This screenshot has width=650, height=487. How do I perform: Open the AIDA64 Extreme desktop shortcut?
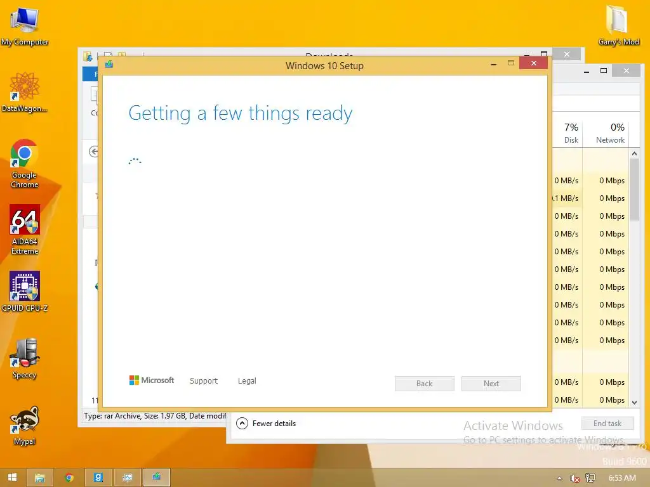25,230
